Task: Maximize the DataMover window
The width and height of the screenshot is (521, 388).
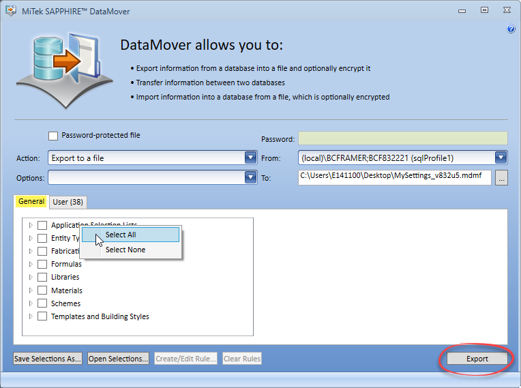Action: tap(484, 10)
